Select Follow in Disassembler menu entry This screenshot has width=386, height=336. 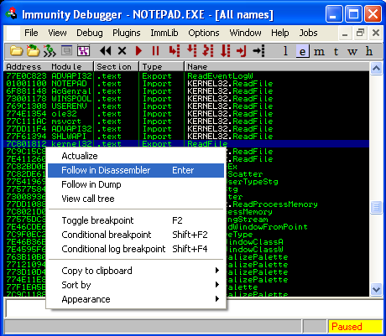click(x=136, y=170)
